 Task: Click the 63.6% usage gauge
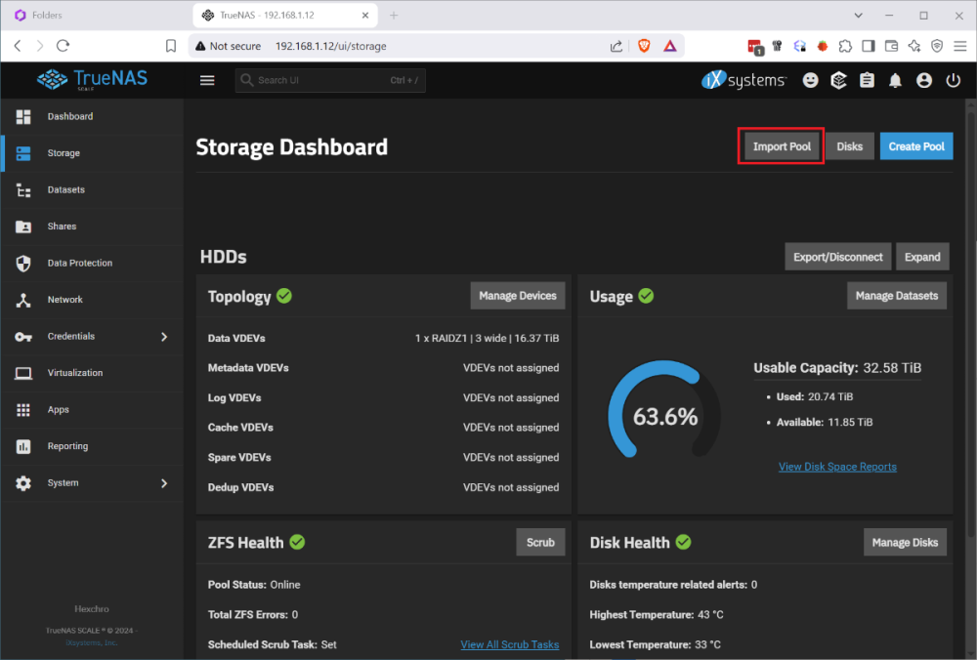pyautogui.click(x=665, y=417)
